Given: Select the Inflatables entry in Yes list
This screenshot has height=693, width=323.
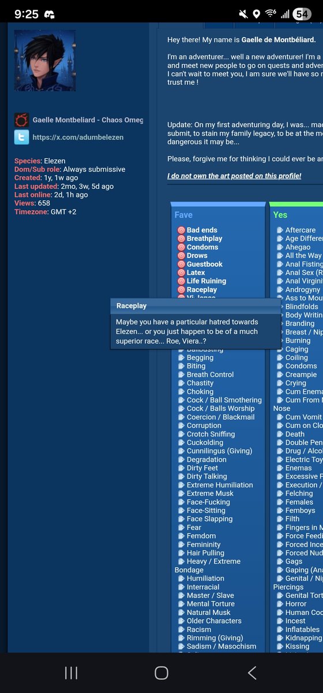Looking at the screenshot, I should pyautogui.click(x=302, y=629).
